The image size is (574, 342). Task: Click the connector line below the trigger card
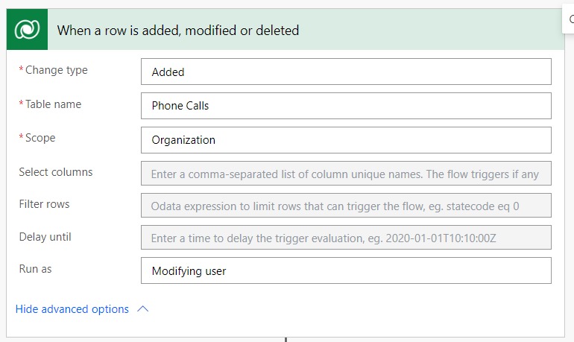click(x=286, y=340)
